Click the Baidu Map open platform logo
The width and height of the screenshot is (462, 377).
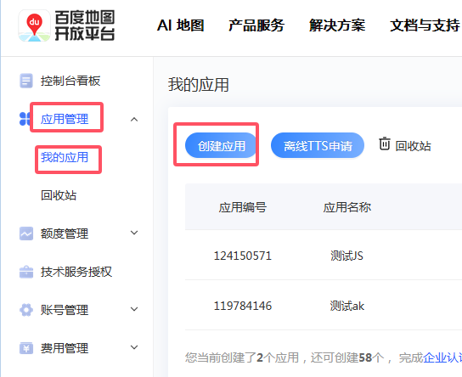coord(66,25)
